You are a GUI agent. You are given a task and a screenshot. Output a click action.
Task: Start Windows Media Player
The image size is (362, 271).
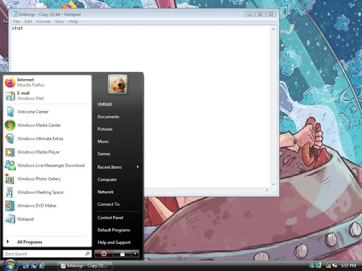click(x=47, y=152)
